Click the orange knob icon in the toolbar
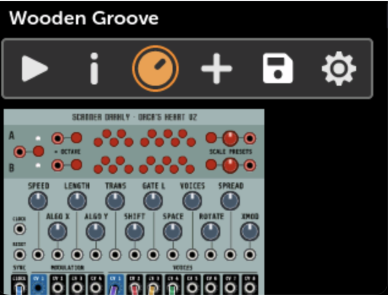 click(155, 69)
